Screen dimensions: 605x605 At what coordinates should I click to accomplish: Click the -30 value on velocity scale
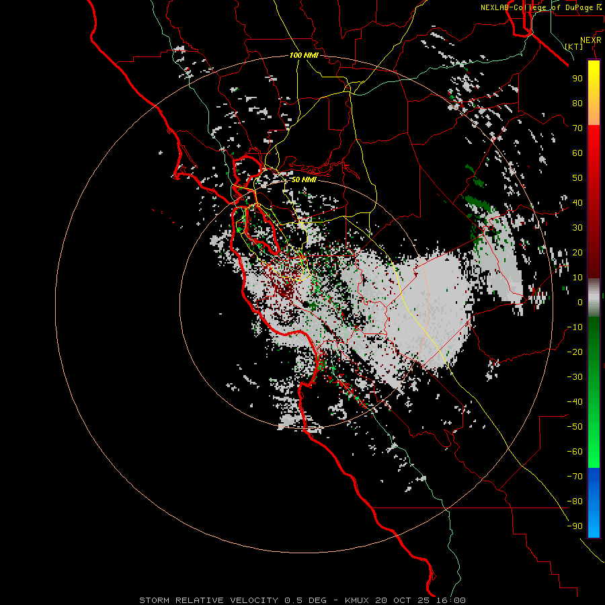(575, 377)
